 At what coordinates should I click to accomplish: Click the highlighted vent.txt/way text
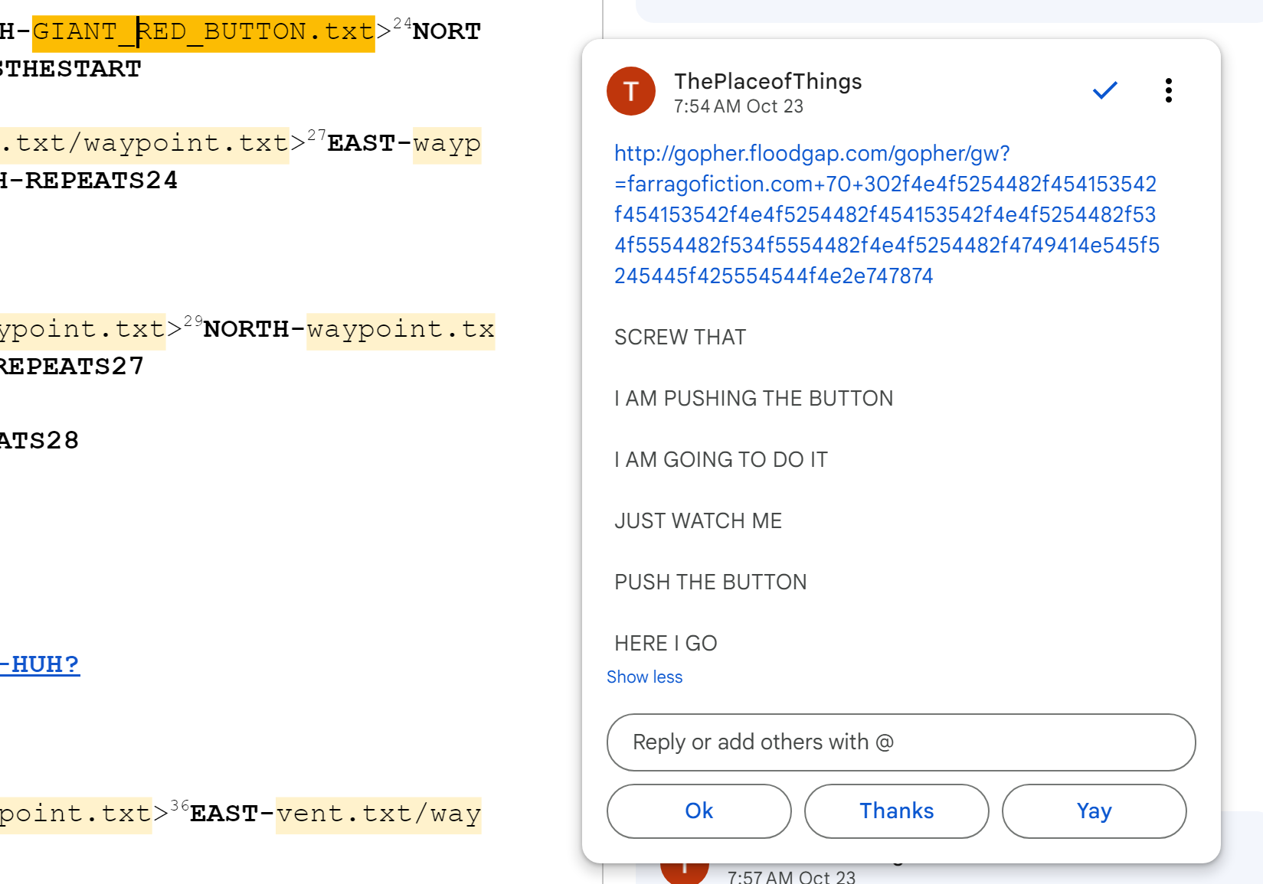click(378, 814)
